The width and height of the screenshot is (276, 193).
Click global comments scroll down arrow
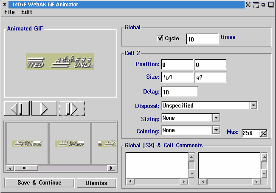pos(192,174)
